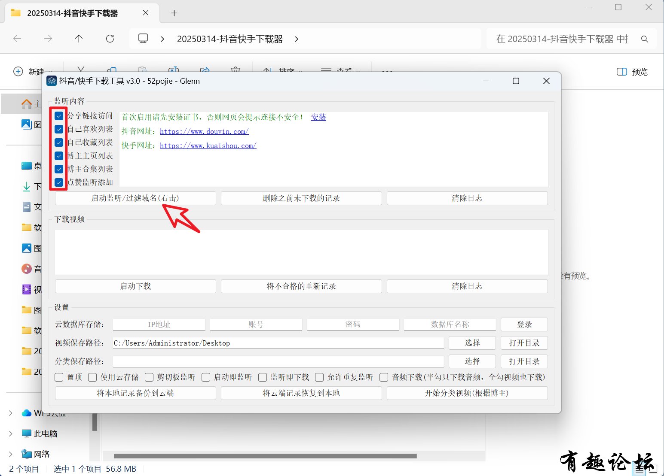Go up one folder in File Explorer

coord(79,39)
